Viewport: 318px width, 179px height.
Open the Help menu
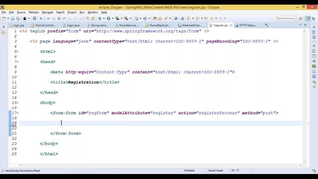tap(104, 12)
